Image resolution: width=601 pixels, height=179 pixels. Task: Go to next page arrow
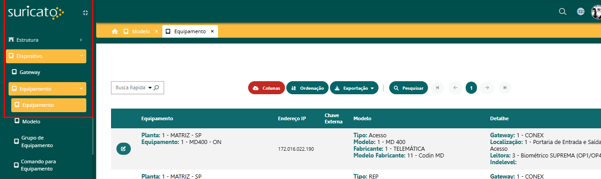coord(487,88)
